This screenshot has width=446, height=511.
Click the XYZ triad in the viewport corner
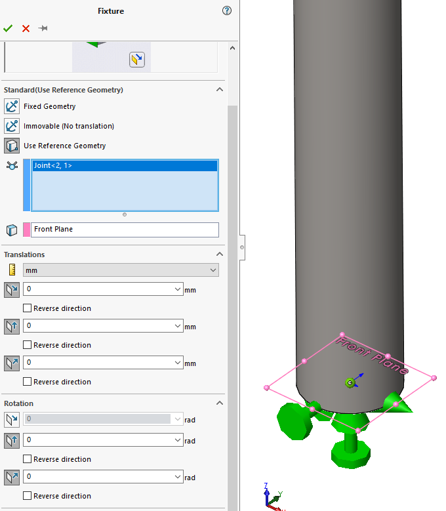point(272,497)
